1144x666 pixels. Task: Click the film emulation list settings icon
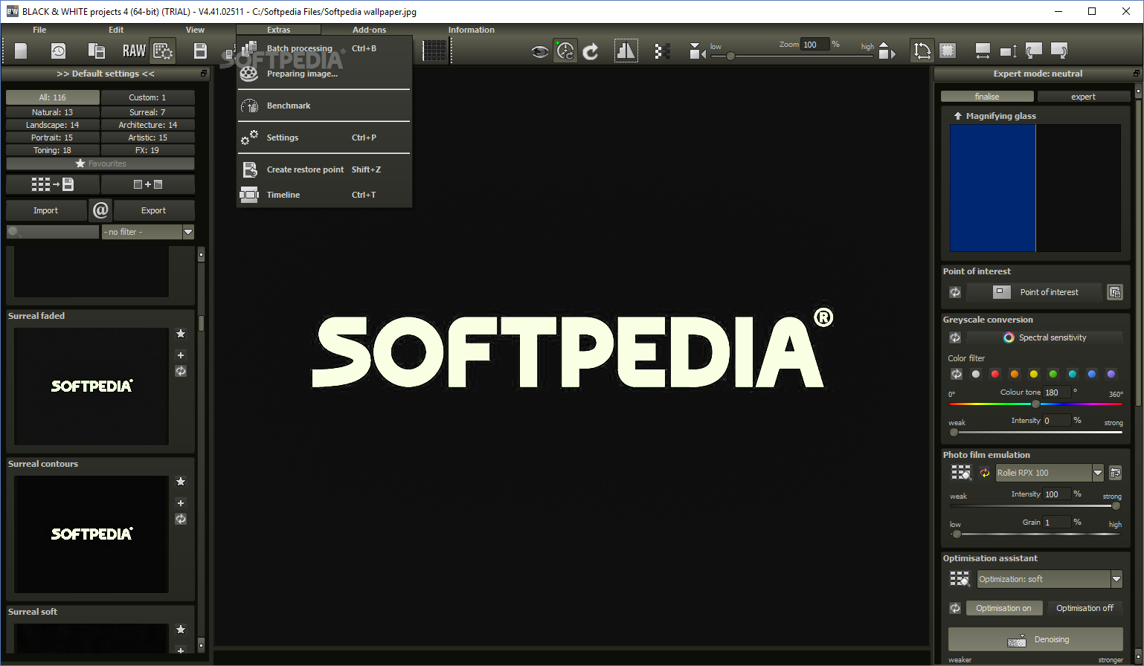1115,473
